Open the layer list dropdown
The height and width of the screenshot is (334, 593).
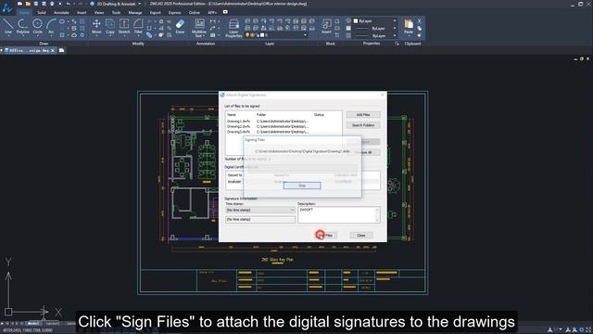(x=305, y=35)
